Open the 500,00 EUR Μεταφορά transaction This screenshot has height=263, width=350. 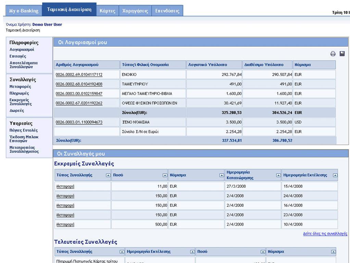pos(65,225)
